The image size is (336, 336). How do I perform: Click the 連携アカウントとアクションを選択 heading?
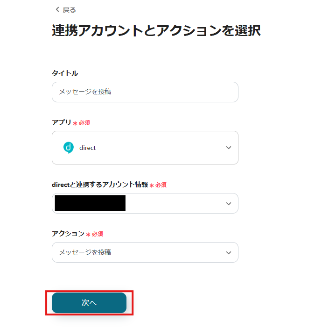156,31
